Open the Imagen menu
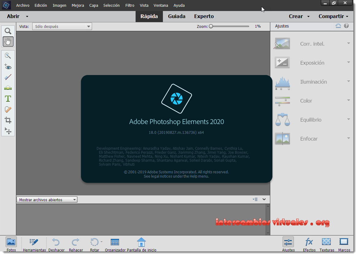The width and height of the screenshot is (358, 256). [x=60, y=5]
